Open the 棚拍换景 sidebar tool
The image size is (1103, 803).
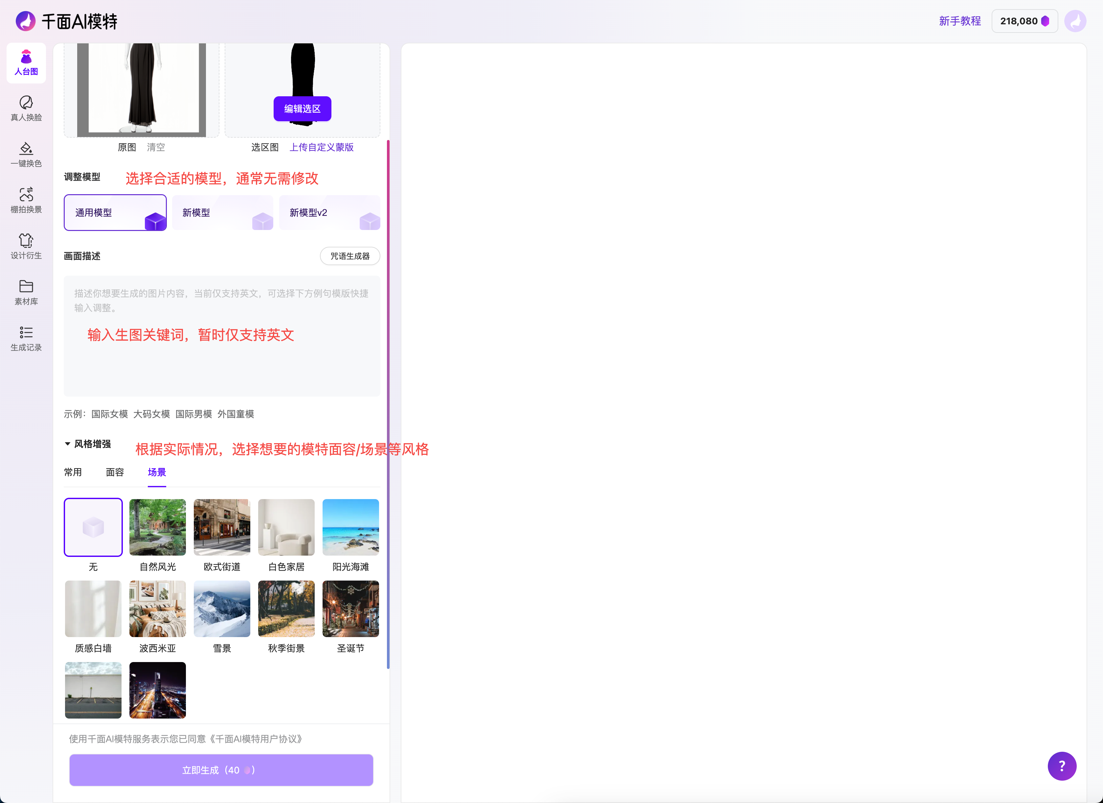[26, 200]
